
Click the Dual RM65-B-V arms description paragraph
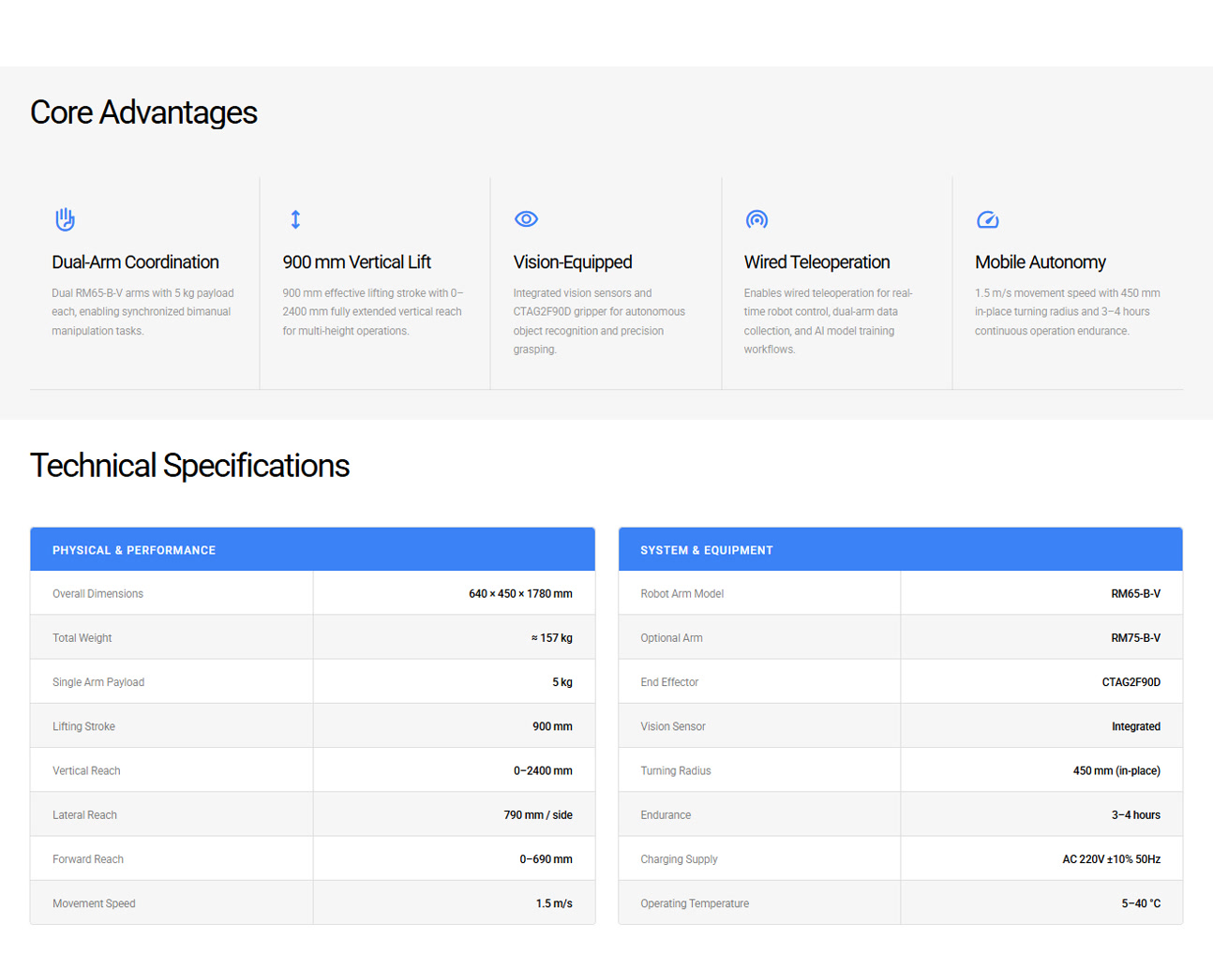tap(143, 312)
